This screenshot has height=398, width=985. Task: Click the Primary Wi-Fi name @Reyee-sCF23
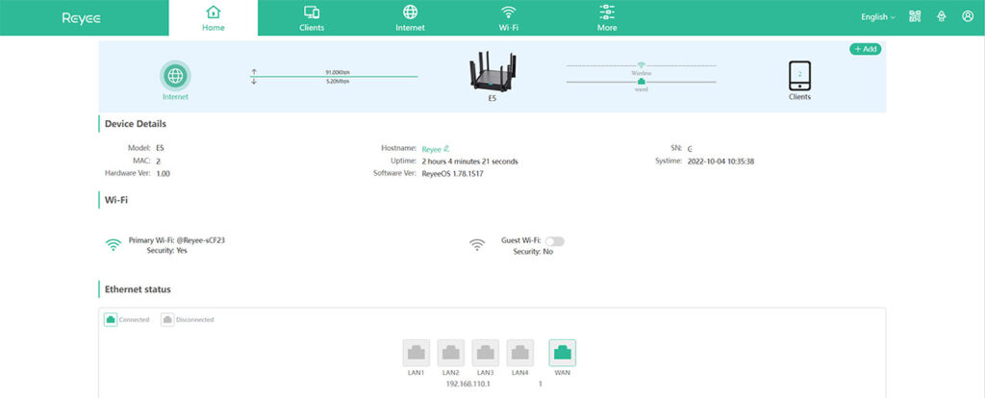tap(200, 239)
